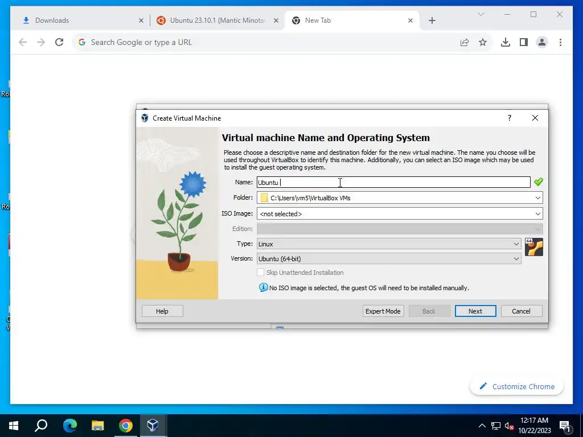Viewport: 583px width, 437px height.
Task: Click the Chrome back navigation arrow
Action: [23, 42]
